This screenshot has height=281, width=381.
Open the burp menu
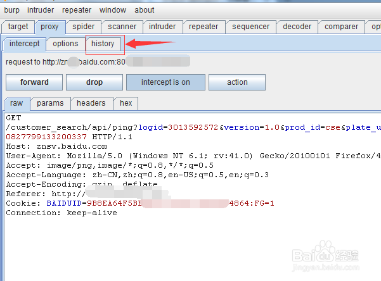[x=11, y=10]
